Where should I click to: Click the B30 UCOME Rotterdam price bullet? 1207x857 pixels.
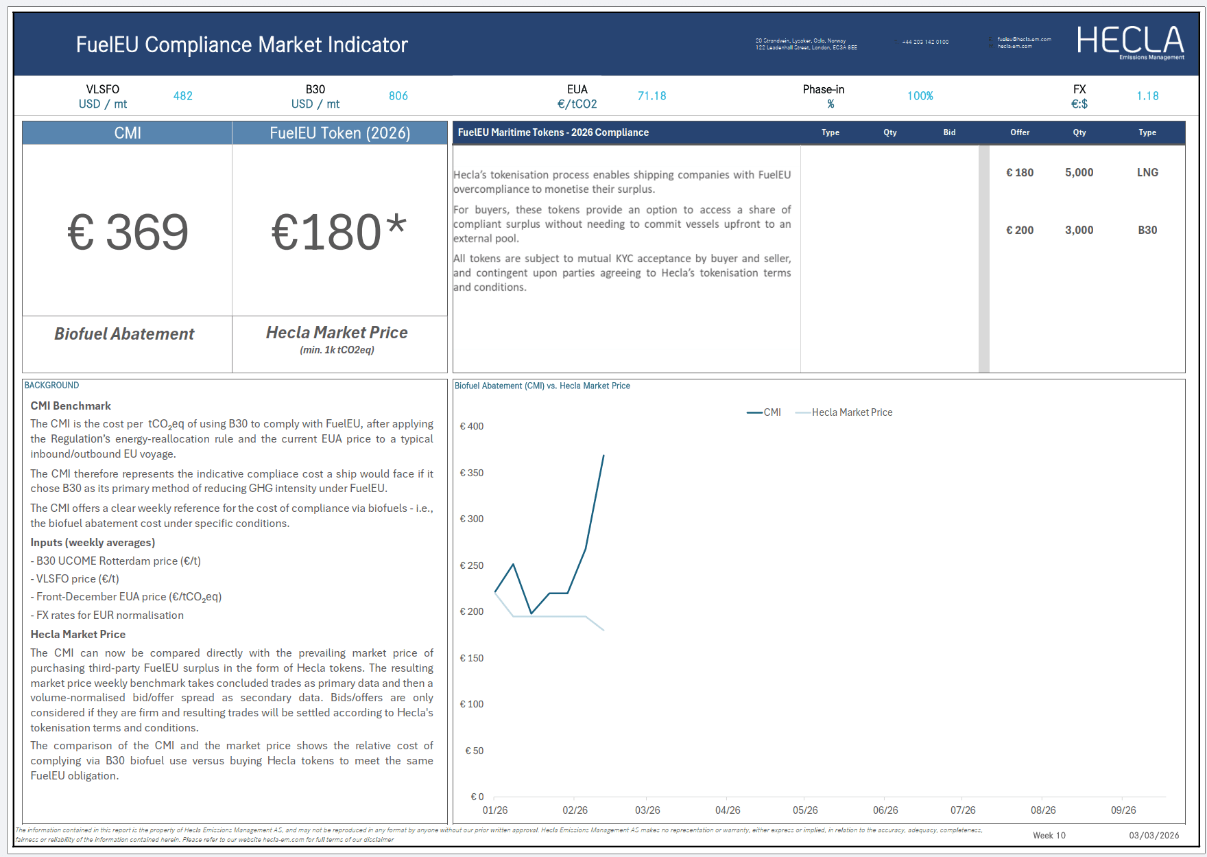(x=116, y=561)
